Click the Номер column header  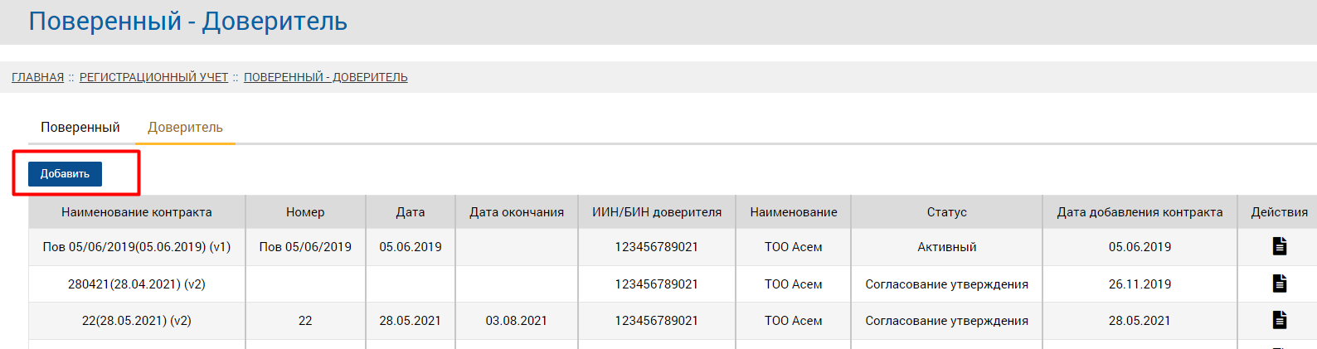305,212
